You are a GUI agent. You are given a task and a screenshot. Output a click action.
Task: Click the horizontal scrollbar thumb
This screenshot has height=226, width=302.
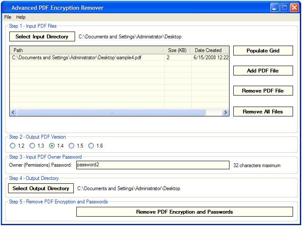coord(112,113)
